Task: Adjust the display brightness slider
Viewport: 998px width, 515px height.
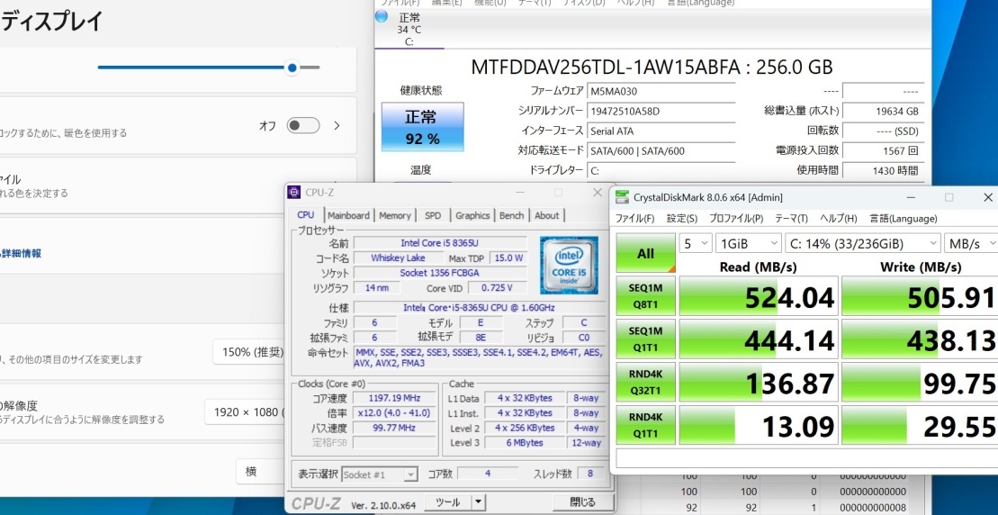Action: (x=209, y=68)
